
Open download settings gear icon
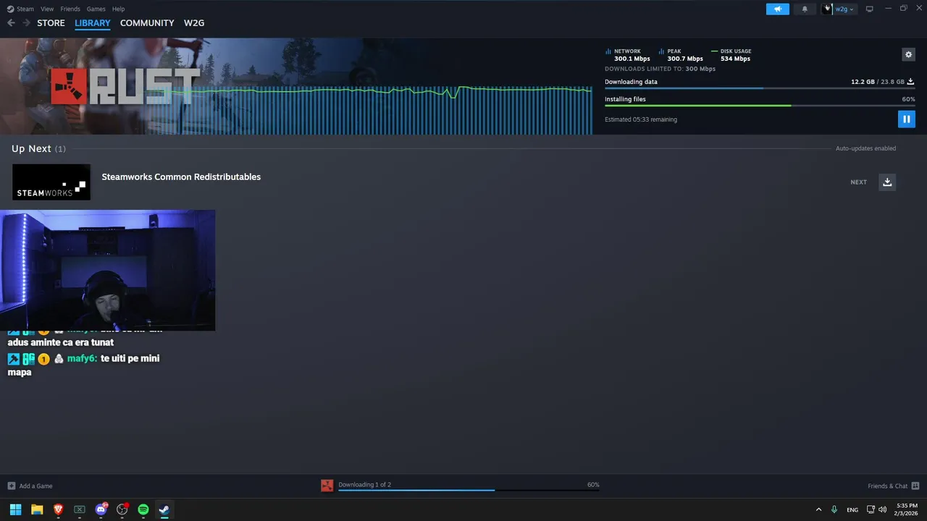click(908, 54)
